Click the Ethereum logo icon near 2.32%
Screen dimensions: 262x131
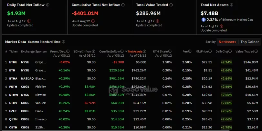tap(203, 20)
